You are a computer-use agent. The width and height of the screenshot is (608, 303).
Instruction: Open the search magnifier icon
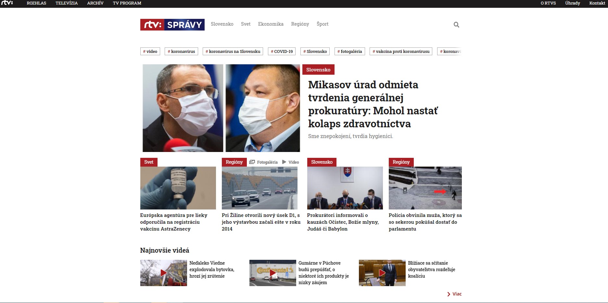click(456, 25)
